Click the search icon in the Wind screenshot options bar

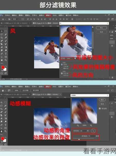click(x=109, y=19)
